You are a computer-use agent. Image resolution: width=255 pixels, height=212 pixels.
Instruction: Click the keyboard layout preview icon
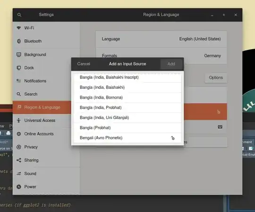[x=220, y=127]
